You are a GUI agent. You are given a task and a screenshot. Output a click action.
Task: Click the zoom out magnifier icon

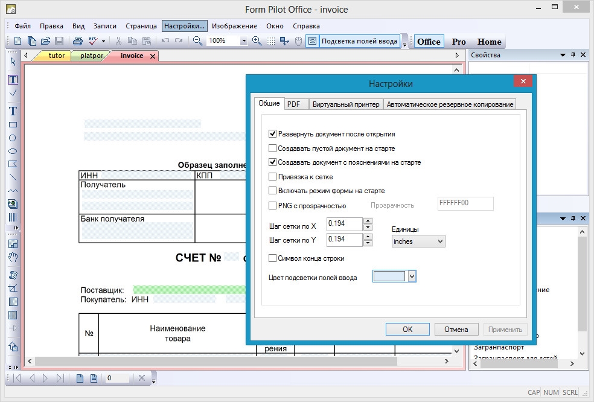197,41
